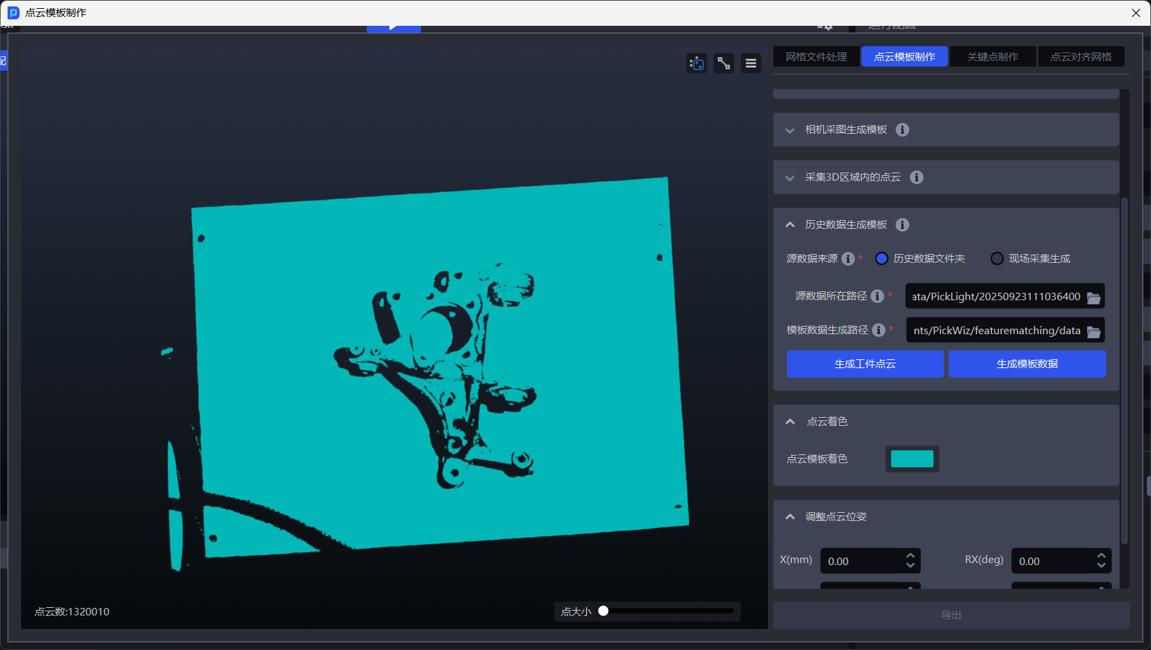Click info icon beside 相机采图生成模板

[x=902, y=130]
